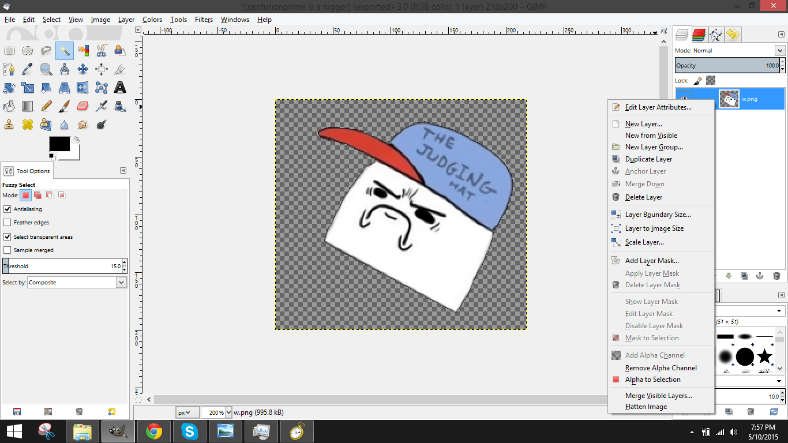This screenshot has height=443, width=788.
Task: Activate the Move tool
Action: click(82, 69)
